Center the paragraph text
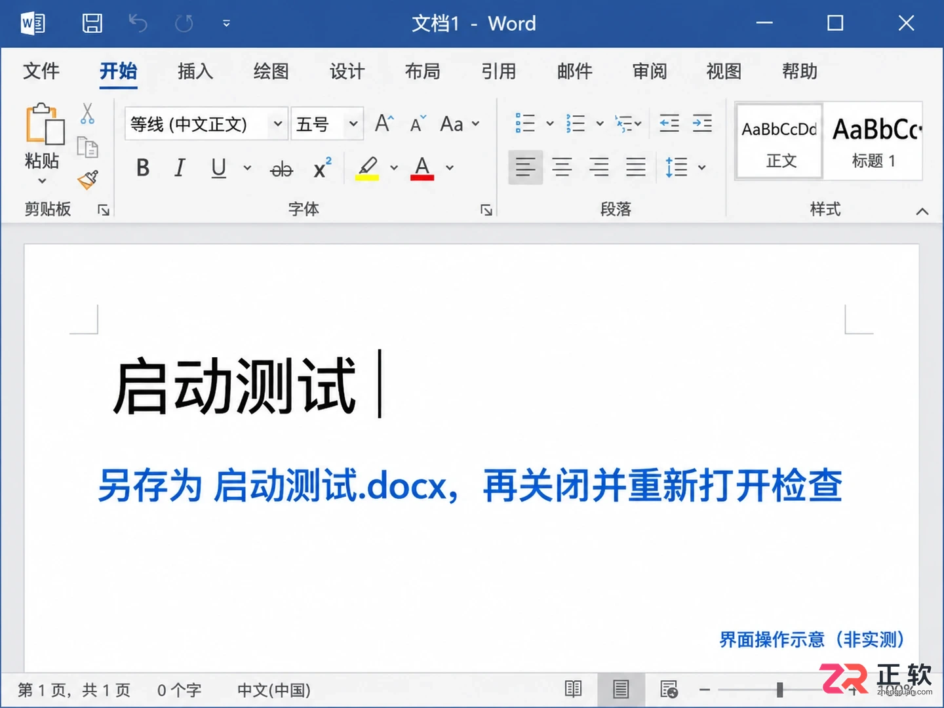Screen dimensions: 944x708 pos(562,167)
